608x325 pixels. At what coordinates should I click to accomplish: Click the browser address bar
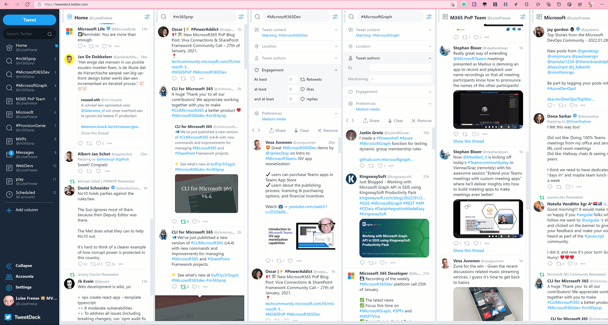(244, 4)
